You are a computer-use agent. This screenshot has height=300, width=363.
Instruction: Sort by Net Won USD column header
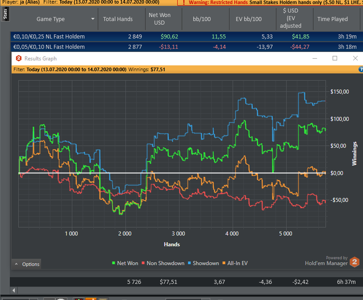(x=159, y=19)
